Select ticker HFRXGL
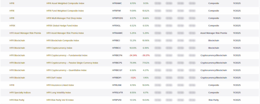 point(116,25)
